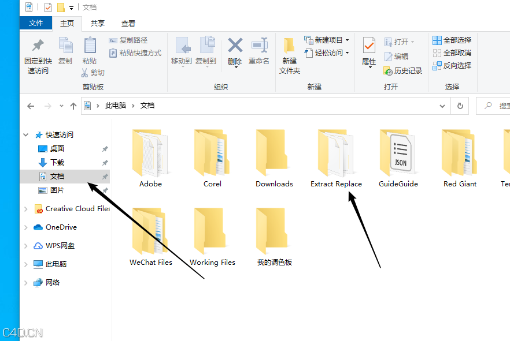Click 固定到快速访问 pin icon
This screenshot has height=341, width=510.
(x=37, y=55)
